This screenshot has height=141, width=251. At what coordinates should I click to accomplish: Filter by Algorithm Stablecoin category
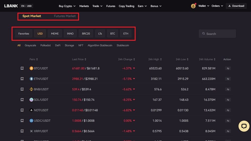click(x=100, y=45)
